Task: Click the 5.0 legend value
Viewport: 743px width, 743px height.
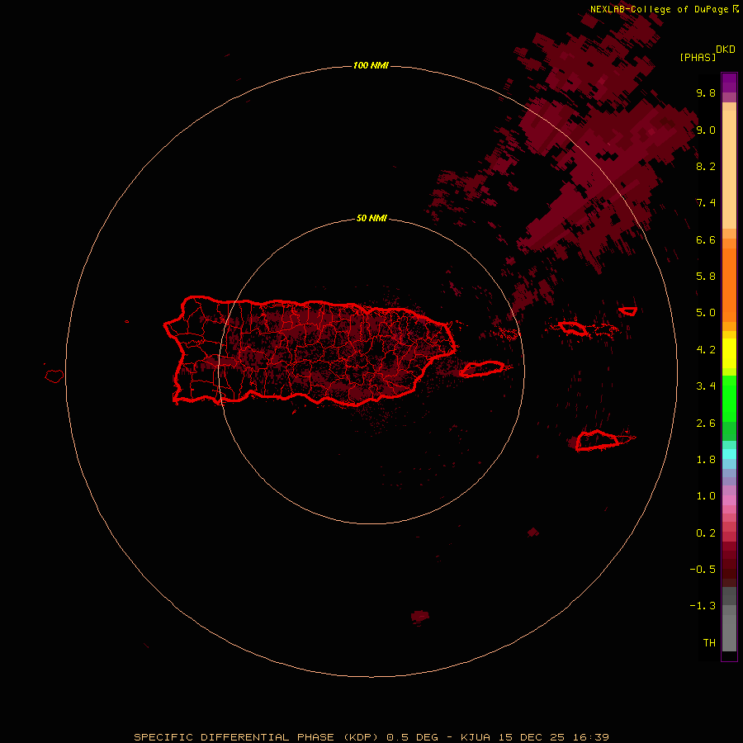Action: coord(706,313)
